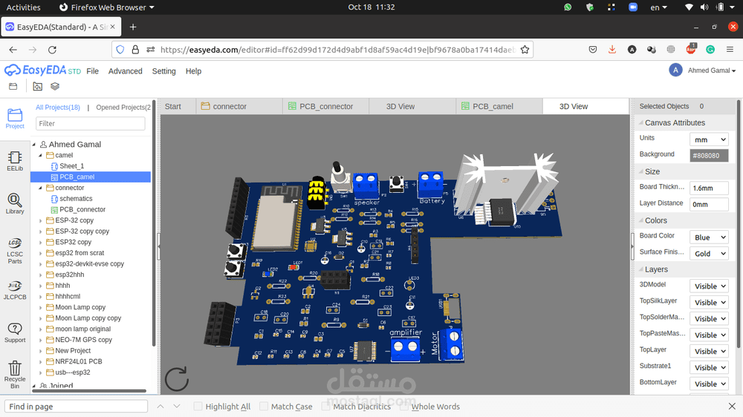The width and height of the screenshot is (743, 417).
Task: Change TopSolderMask visibility dropdown
Action: point(709,318)
